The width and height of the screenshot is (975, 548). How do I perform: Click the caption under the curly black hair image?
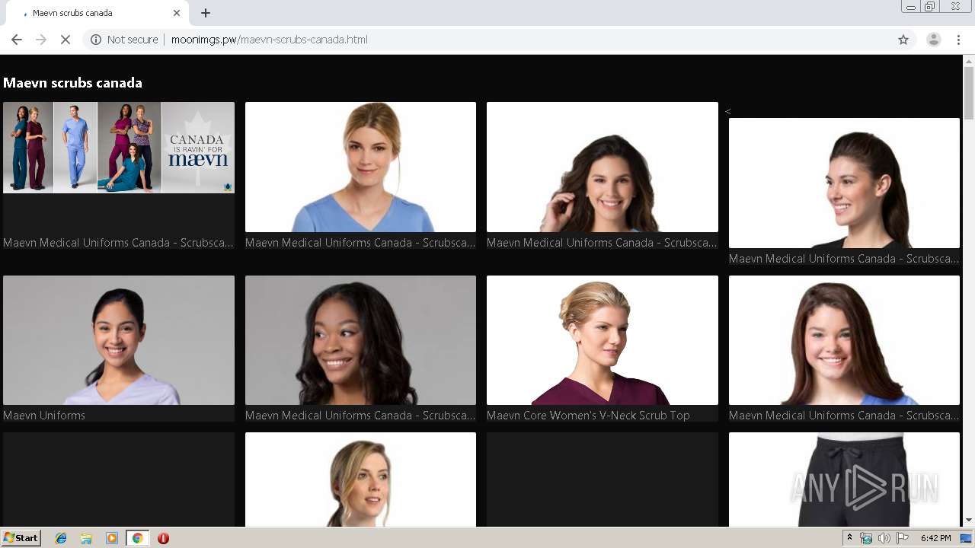[360, 416]
